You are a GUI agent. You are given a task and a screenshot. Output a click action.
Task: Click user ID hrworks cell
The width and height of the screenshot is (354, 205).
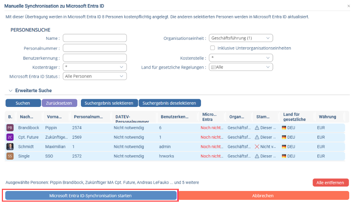167,156
